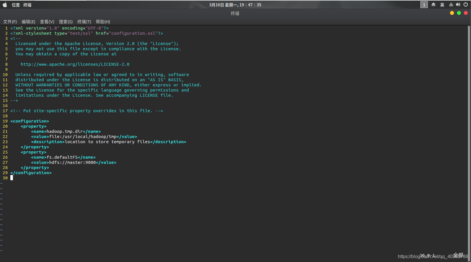Image resolution: width=471 pixels, height=262 pixels.
Task: Click "limitations under the License" line 14
Action: click(x=94, y=95)
